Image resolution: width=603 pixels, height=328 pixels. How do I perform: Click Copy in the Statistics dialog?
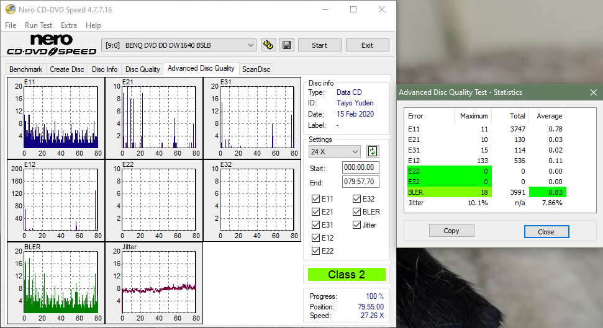pyautogui.click(x=451, y=231)
